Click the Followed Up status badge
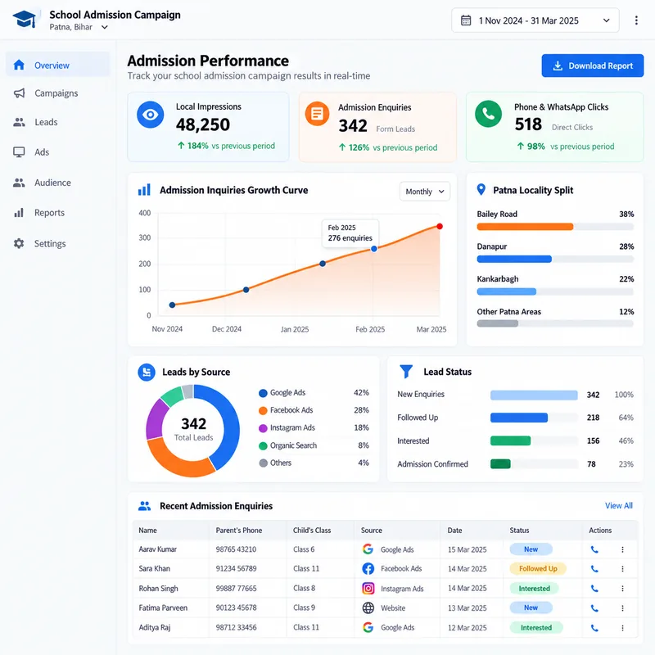655x655 pixels. 538,568
